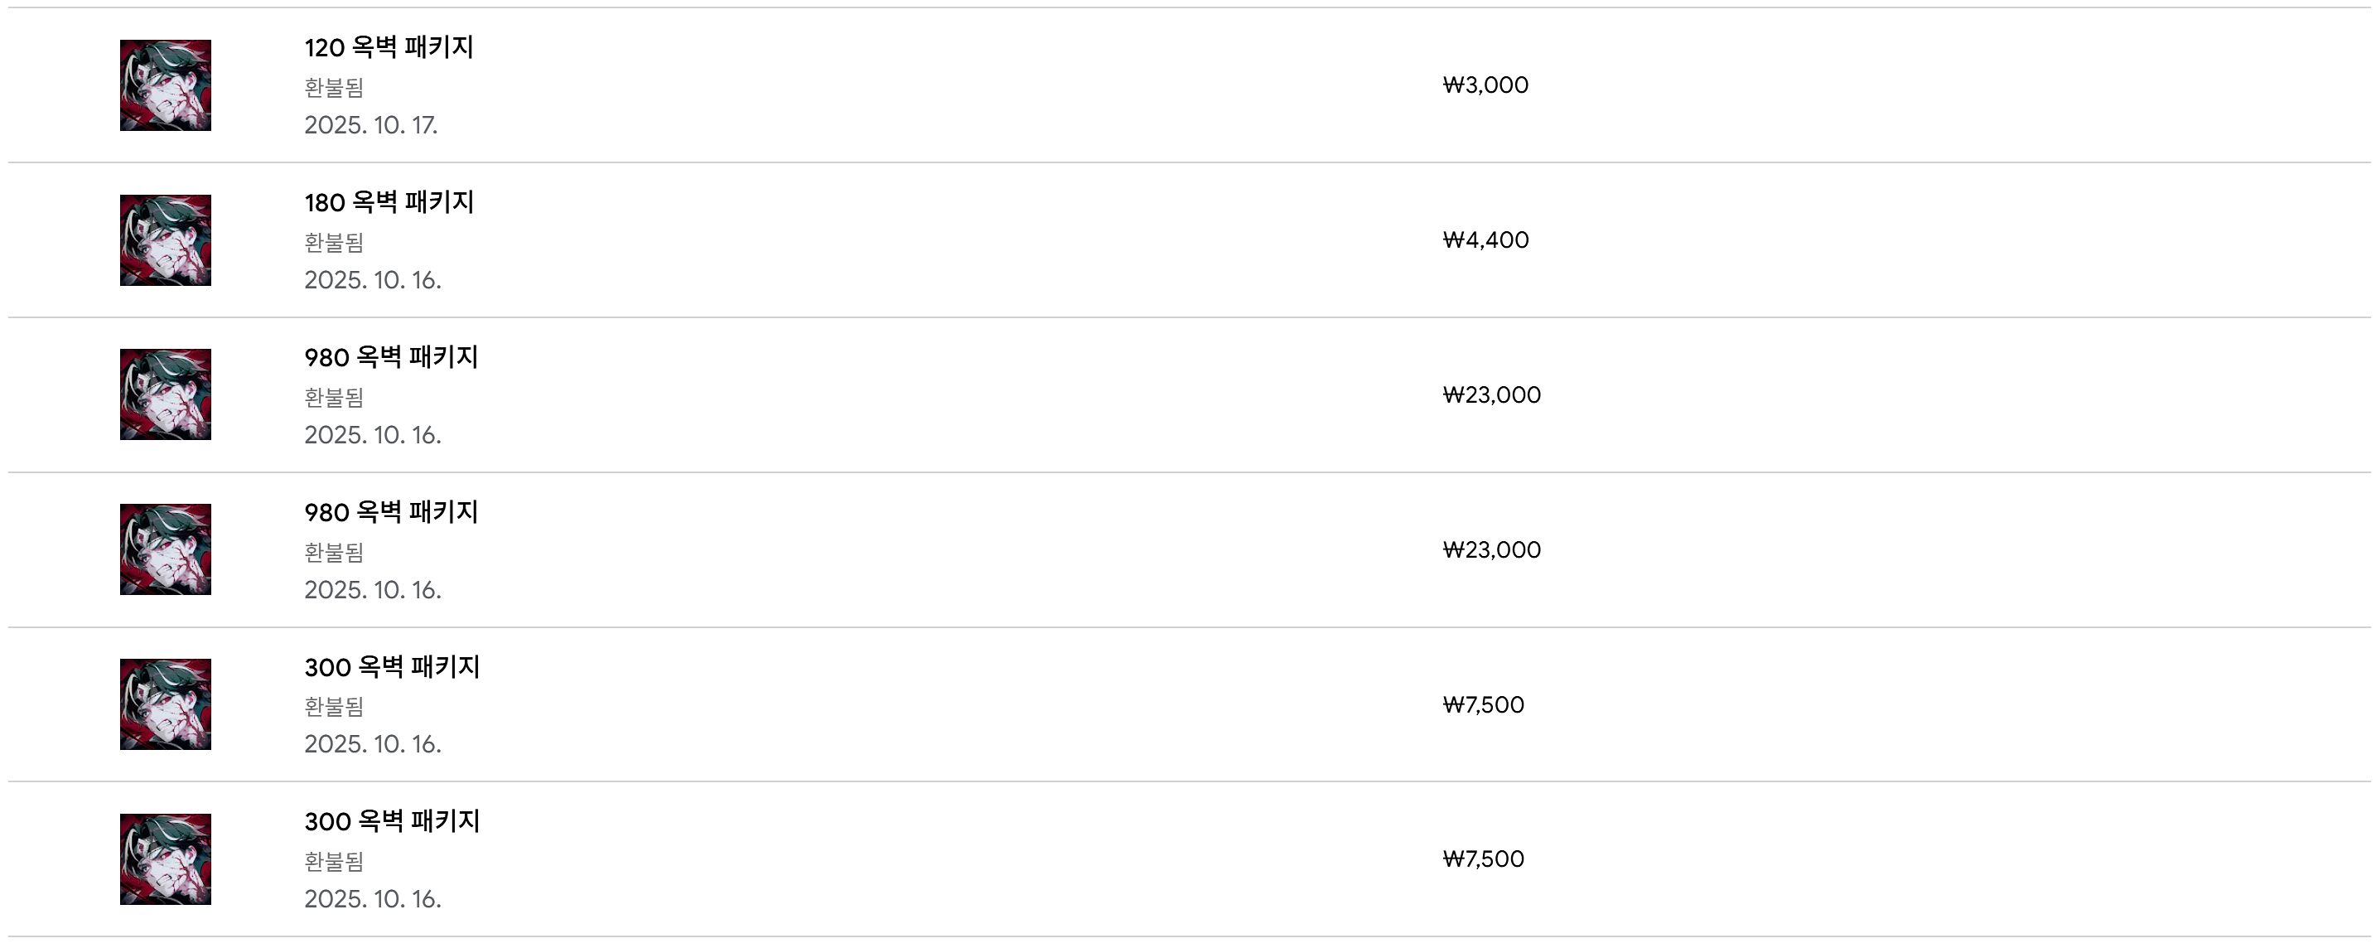Click the icon of the second 980 옥벽 패키지
Image resolution: width=2376 pixels, height=948 pixels.
pyautogui.click(x=165, y=549)
